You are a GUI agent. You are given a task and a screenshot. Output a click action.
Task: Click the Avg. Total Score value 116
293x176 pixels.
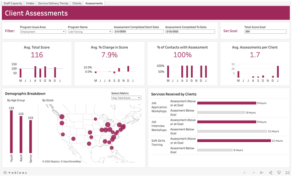(x=37, y=55)
